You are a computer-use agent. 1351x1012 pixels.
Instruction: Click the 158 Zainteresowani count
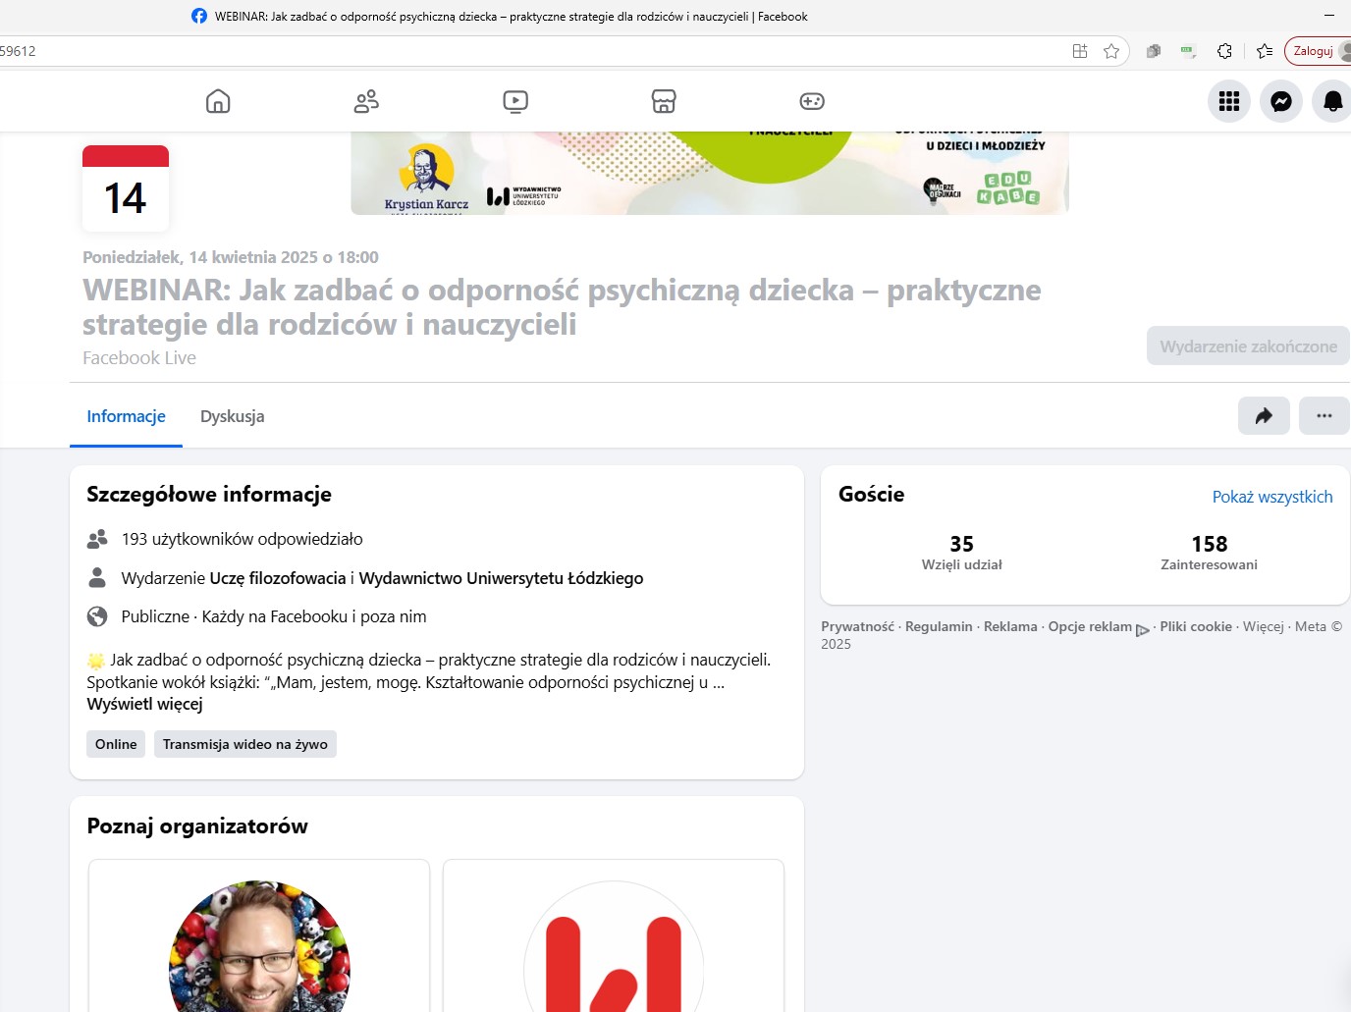tap(1209, 553)
